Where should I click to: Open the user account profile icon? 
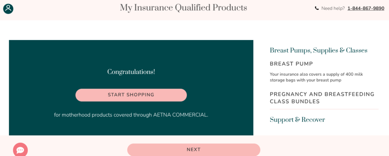click(x=8, y=9)
